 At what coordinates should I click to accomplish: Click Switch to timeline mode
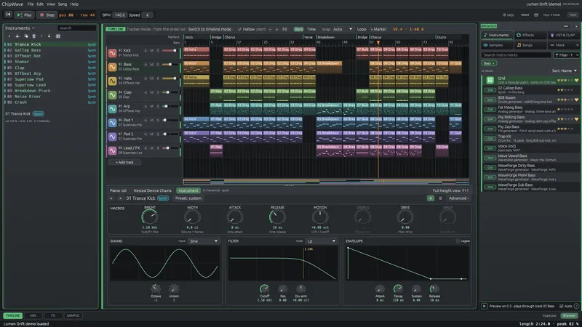coord(210,29)
